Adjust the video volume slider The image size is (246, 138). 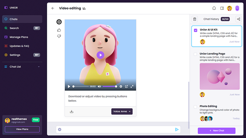pyautogui.click(x=110, y=87)
